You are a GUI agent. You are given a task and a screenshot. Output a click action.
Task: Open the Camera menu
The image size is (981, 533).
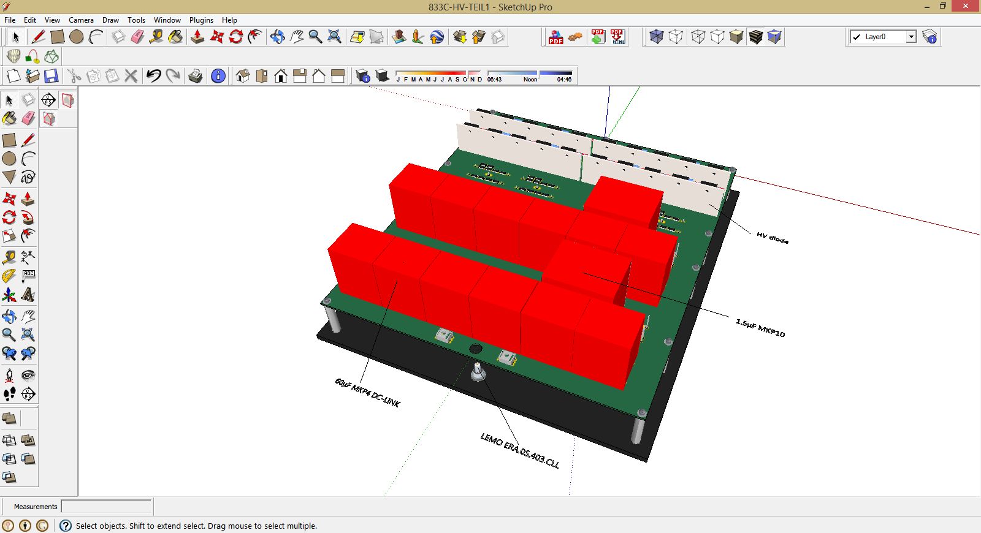[x=81, y=20]
